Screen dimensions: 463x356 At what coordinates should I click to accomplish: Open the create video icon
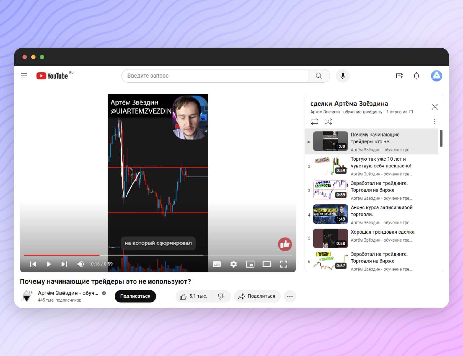coord(400,76)
